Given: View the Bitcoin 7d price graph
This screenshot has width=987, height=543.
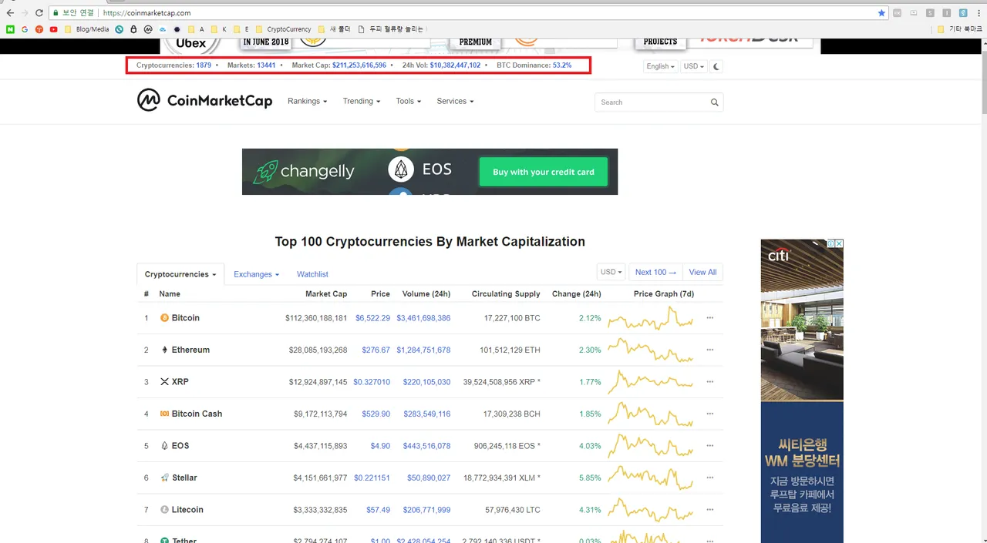Looking at the screenshot, I should [651, 317].
